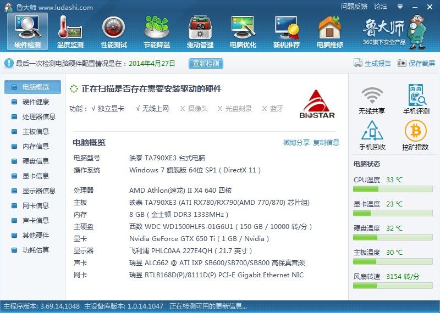The width and height of the screenshot is (440, 313).
Task: Click 复制信息 copy info link
Action: 326,143
